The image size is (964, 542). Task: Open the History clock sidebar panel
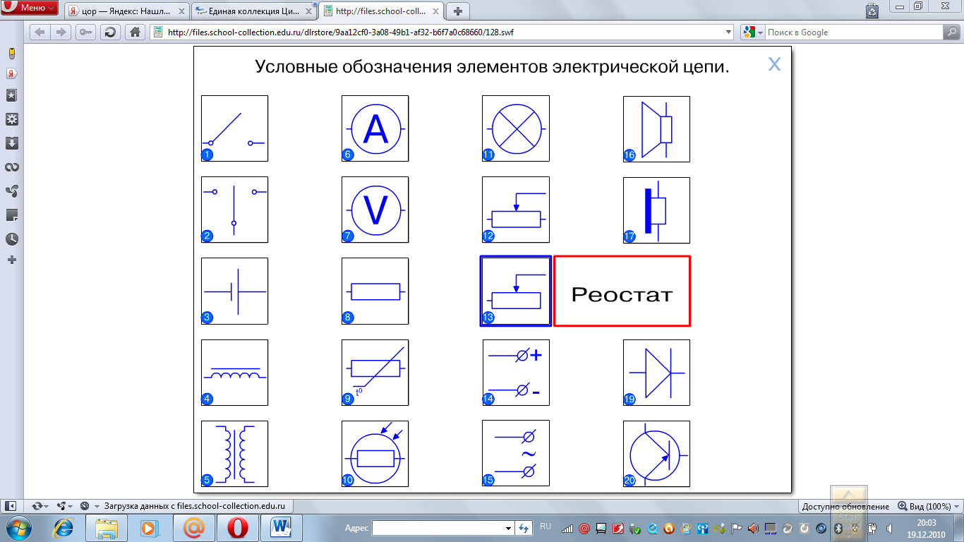tap(11, 239)
